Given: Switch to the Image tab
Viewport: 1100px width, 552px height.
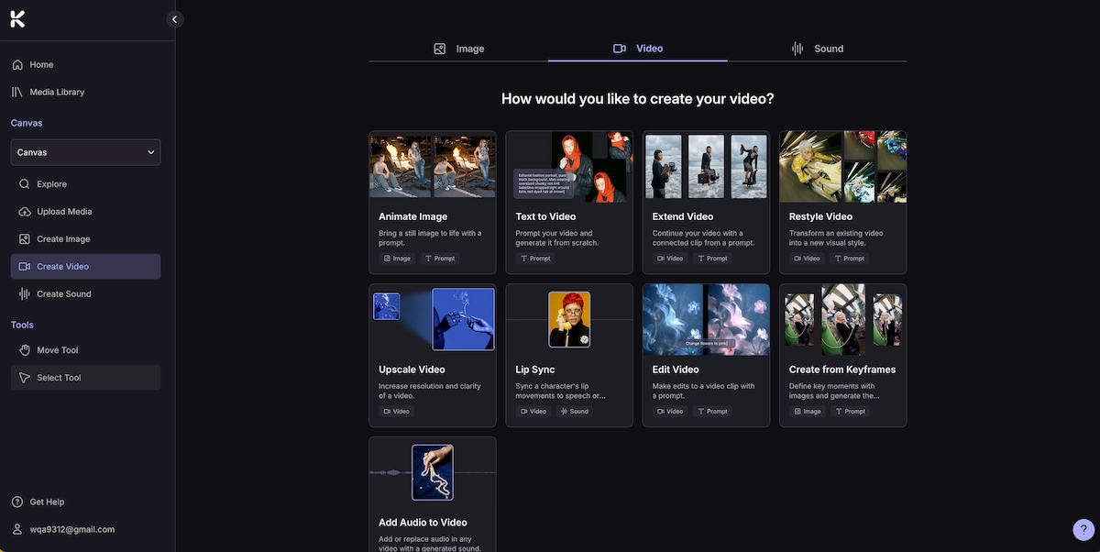Looking at the screenshot, I should 458,49.
